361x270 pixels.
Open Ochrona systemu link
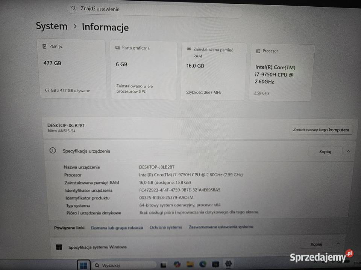tap(166, 227)
